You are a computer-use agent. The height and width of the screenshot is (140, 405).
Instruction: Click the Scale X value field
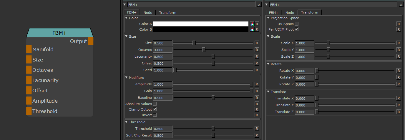click(x=304, y=43)
